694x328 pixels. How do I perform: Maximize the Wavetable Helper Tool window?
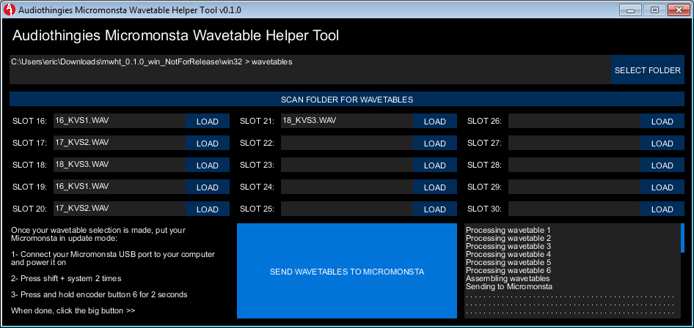coord(654,10)
